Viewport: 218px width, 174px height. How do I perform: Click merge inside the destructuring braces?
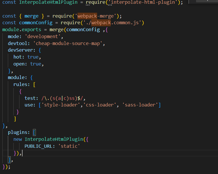click(x=32, y=16)
